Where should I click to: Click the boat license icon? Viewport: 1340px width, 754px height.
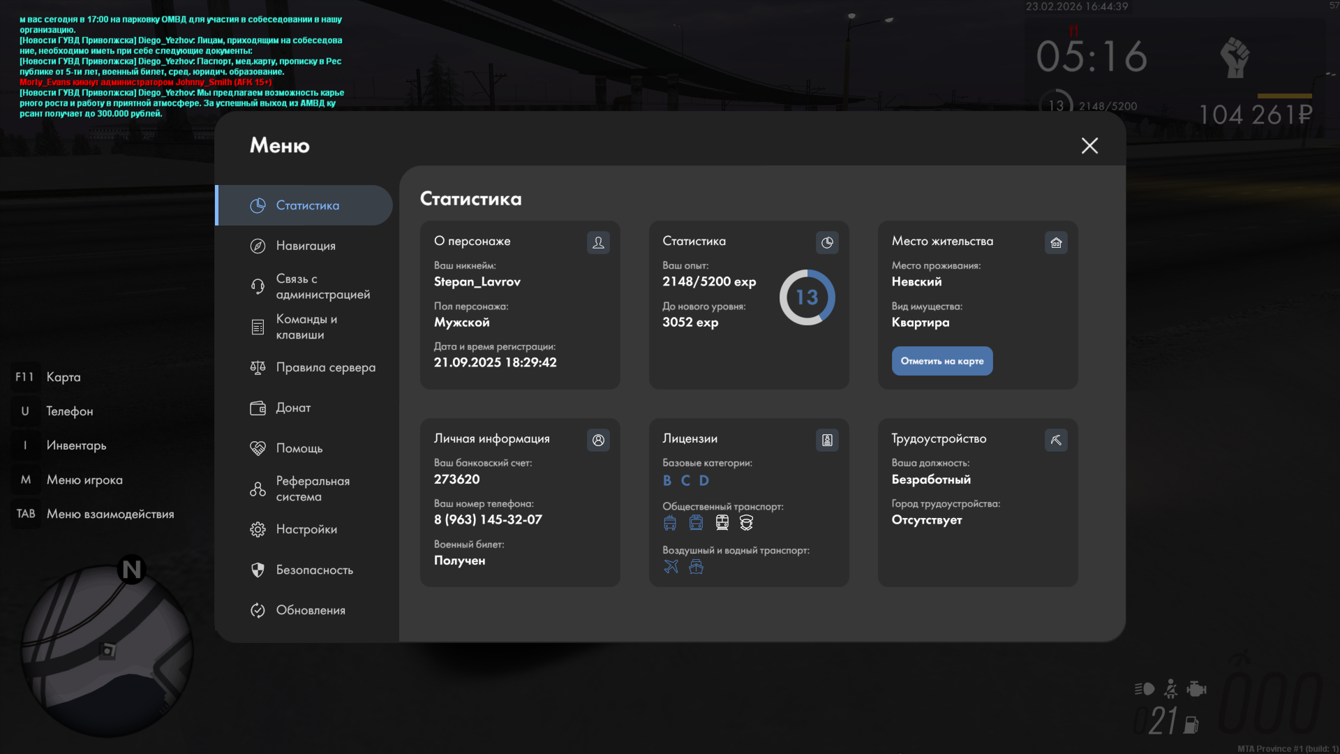pos(696,566)
